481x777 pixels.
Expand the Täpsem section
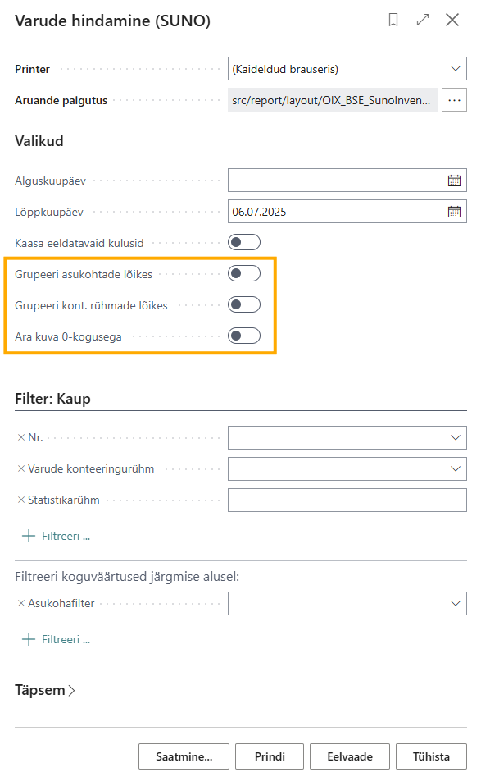[44, 690]
